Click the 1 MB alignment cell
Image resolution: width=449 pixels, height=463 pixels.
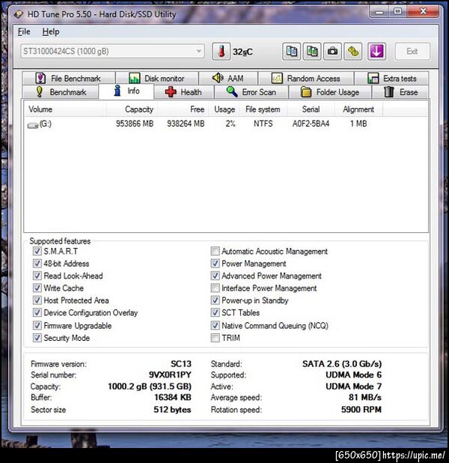(358, 124)
